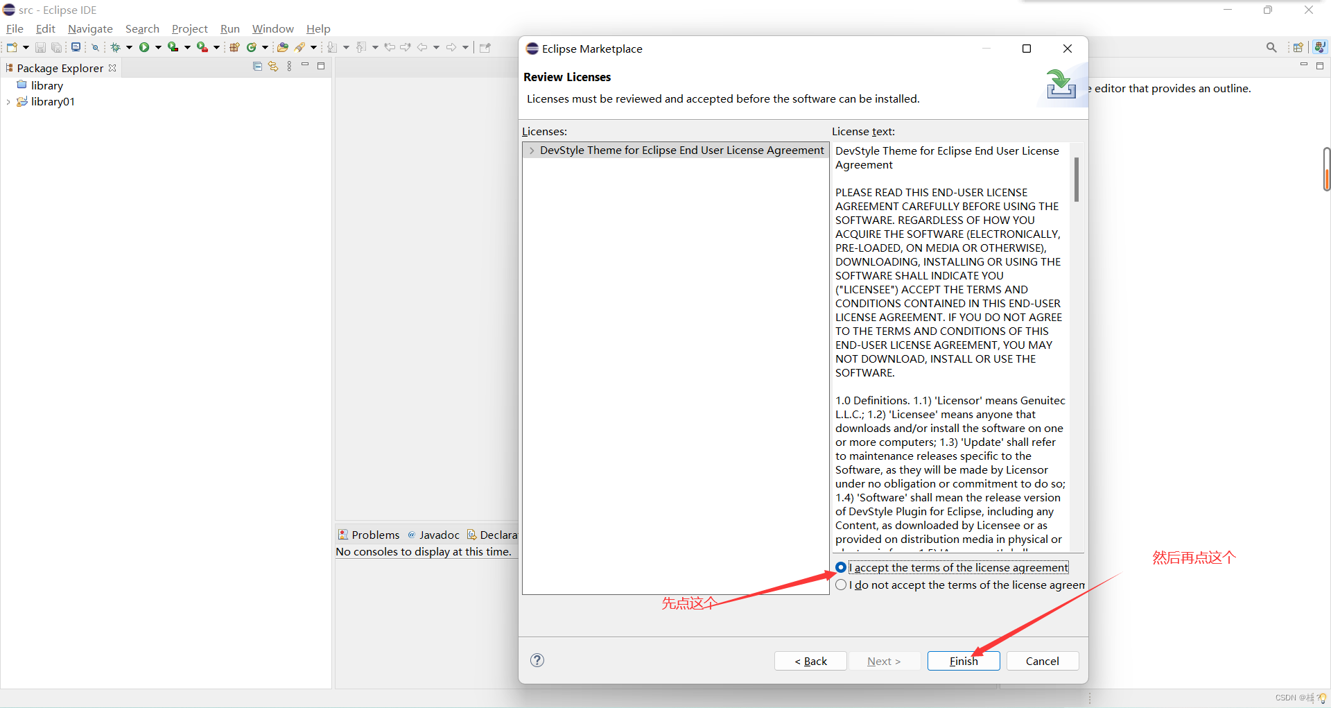
Task: Click the Save icon in toolbar
Action: [x=40, y=47]
